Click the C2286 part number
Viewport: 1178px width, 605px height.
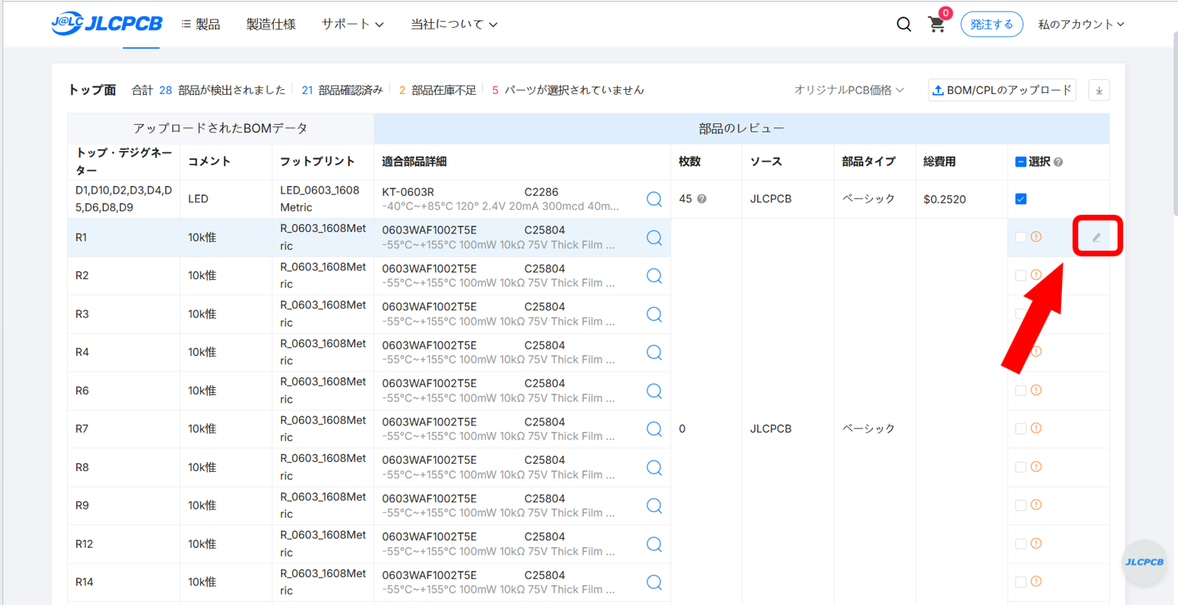(541, 192)
